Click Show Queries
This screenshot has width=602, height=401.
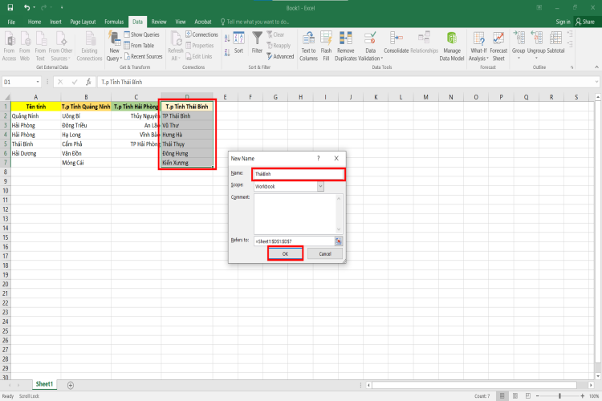tap(141, 34)
